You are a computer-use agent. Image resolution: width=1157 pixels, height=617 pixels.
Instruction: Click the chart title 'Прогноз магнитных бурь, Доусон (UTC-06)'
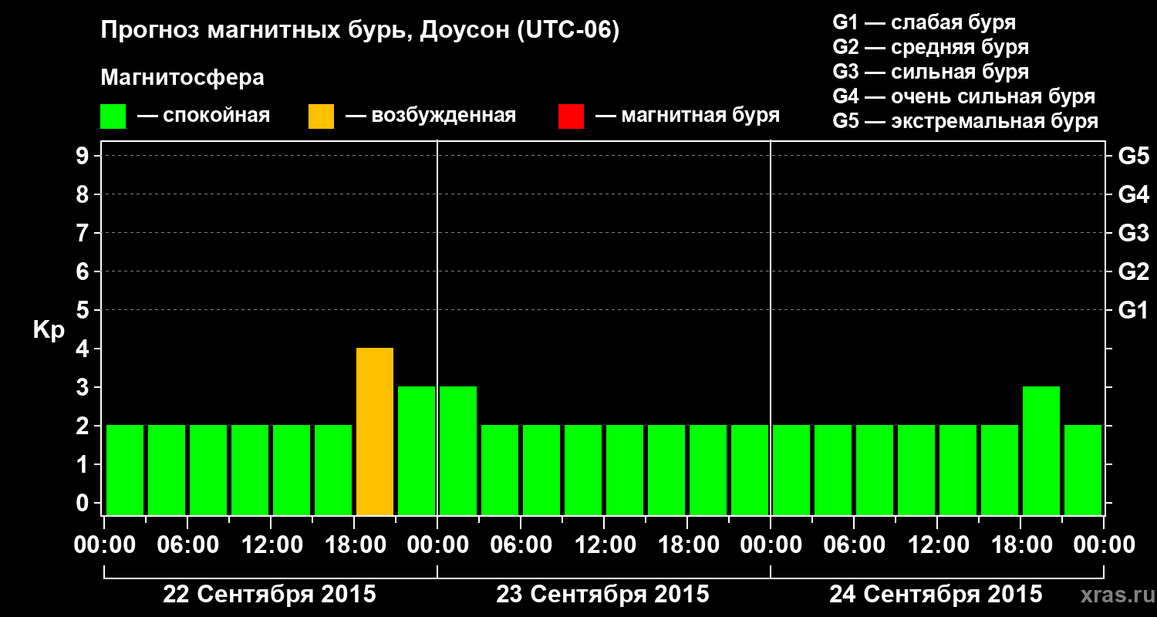pos(360,32)
